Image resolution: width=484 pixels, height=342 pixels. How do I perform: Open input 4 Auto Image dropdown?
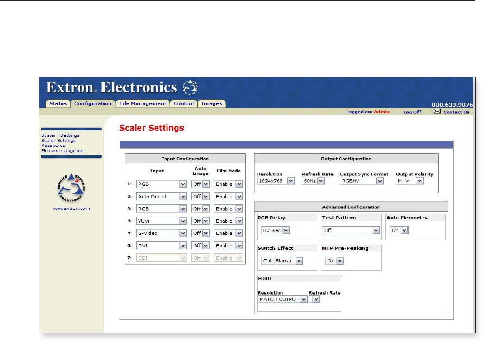click(200, 221)
